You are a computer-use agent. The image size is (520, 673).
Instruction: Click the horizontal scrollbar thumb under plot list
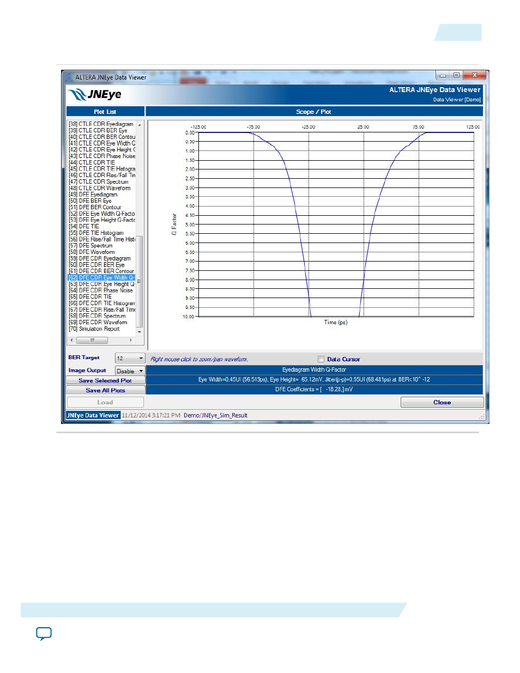pyautogui.click(x=92, y=340)
